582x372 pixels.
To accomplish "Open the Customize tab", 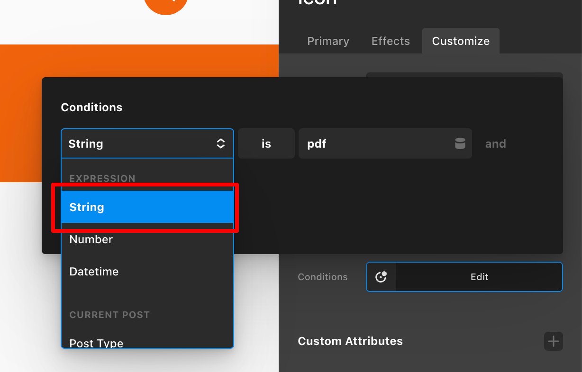I will 461,41.
